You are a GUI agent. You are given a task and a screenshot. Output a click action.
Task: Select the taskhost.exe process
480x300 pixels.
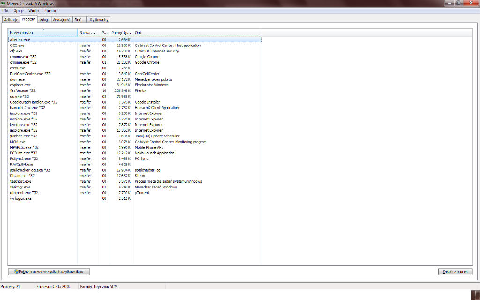[x=135, y=181]
